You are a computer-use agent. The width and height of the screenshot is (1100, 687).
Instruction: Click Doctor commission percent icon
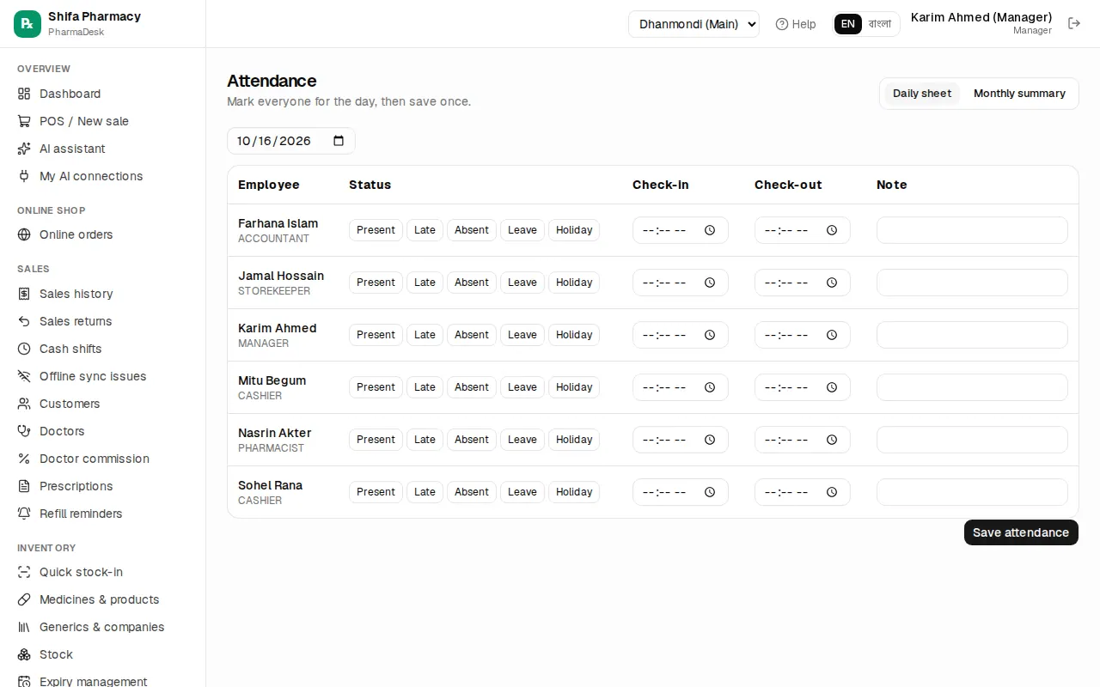[x=24, y=459]
